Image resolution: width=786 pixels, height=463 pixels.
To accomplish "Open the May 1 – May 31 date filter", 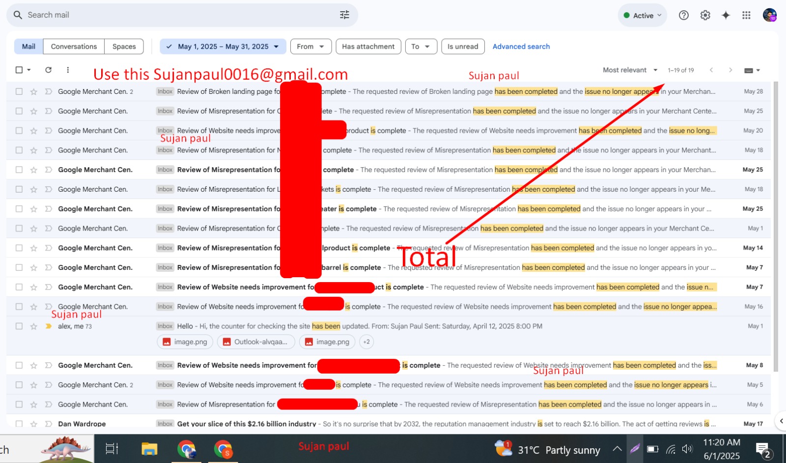I will click(223, 47).
